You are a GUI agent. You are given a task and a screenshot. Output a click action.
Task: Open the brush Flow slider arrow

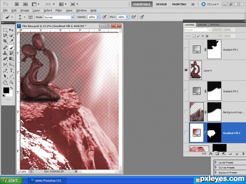(x=128, y=17)
